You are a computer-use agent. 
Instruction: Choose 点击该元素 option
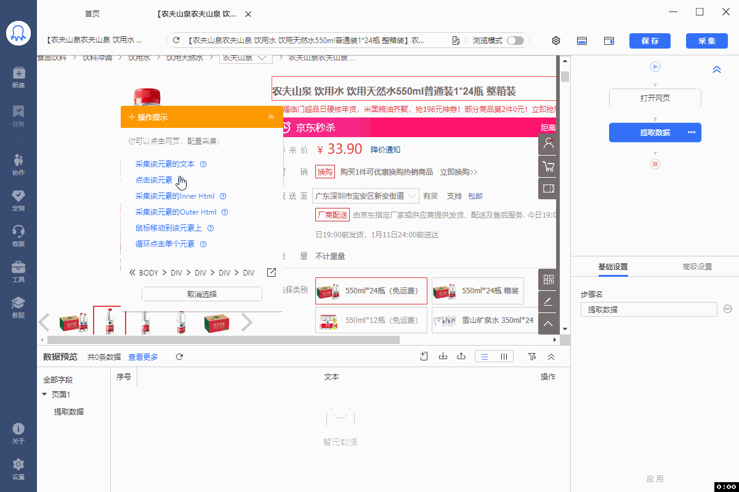coord(154,180)
